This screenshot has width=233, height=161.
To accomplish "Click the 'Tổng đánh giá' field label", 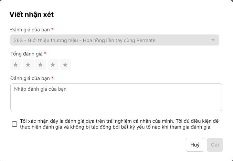I will (26, 53).
